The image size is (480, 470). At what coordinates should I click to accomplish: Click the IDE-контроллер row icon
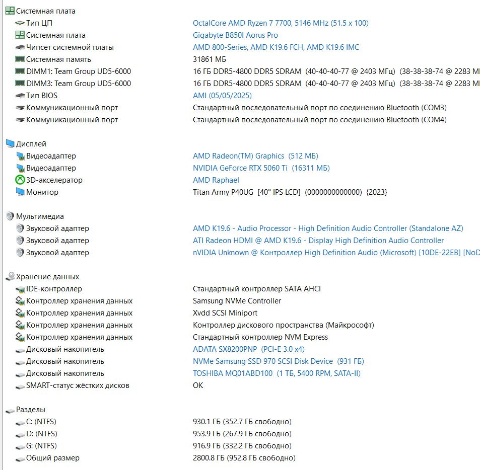tap(20, 289)
